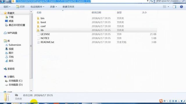The width and height of the screenshot is (186, 104).
Task: Click the 2018/6/17 19:30 date of conf
Action: pos(101,26)
